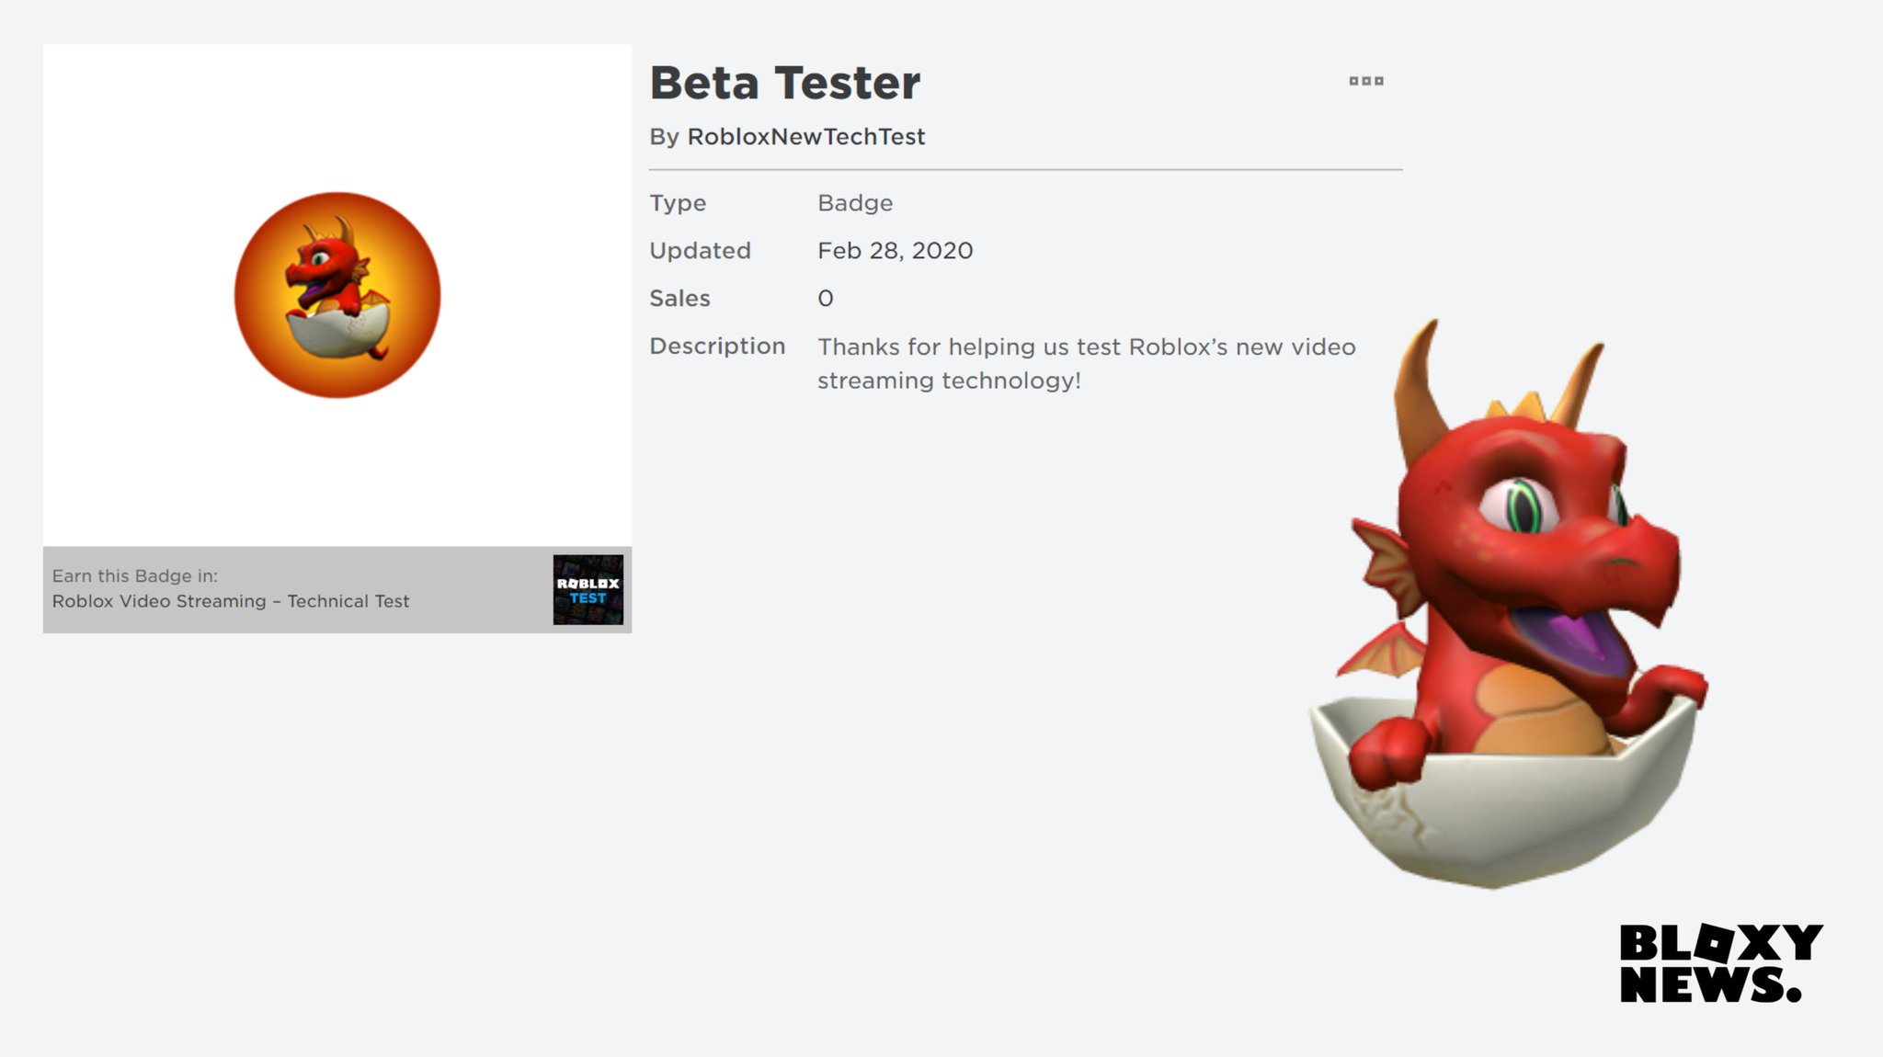
Task: Click the badge description text
Action: tap(1087, 363)
